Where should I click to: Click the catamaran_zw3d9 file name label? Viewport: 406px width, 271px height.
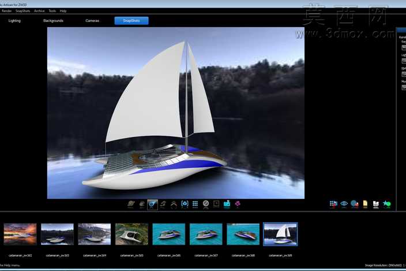point(280,255)
